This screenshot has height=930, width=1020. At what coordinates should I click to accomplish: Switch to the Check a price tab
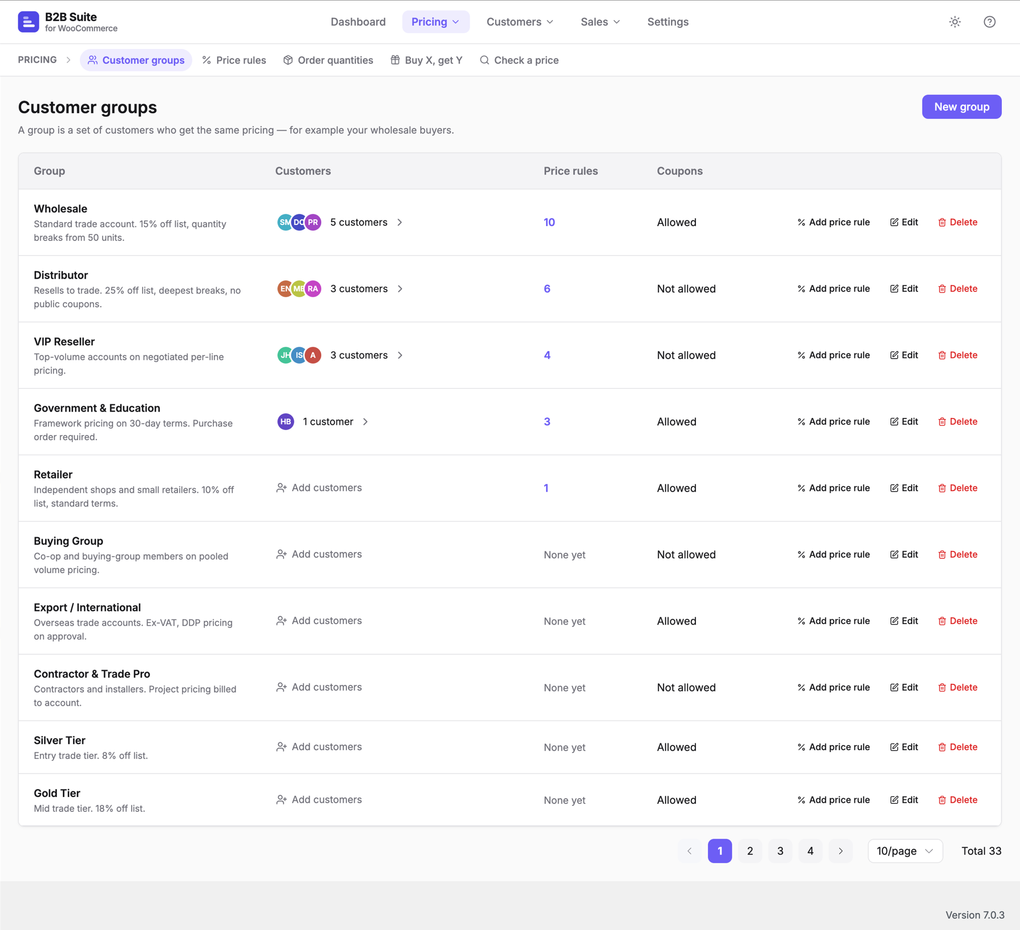[x=519, y=60]
